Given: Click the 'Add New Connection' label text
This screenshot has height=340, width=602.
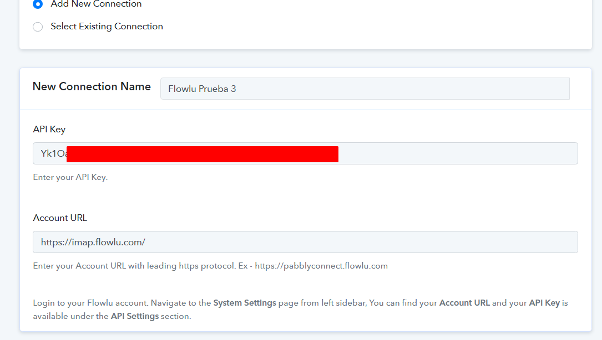Looking at the screenshot, I should pyautogui.click(x=96, y=4).
